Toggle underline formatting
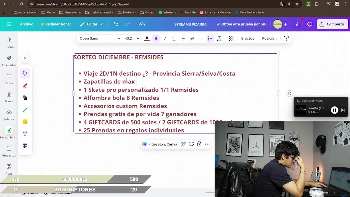Viewport: 350px width, 197px height. pos(174,38)
